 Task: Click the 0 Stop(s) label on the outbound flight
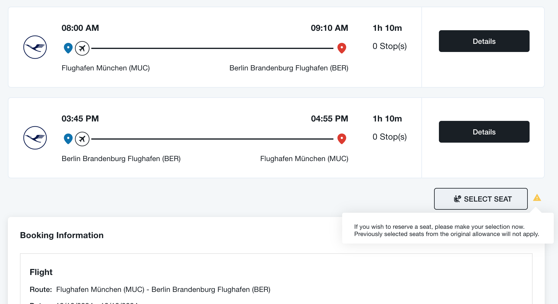pyautogui.click(x=390, y=46)
